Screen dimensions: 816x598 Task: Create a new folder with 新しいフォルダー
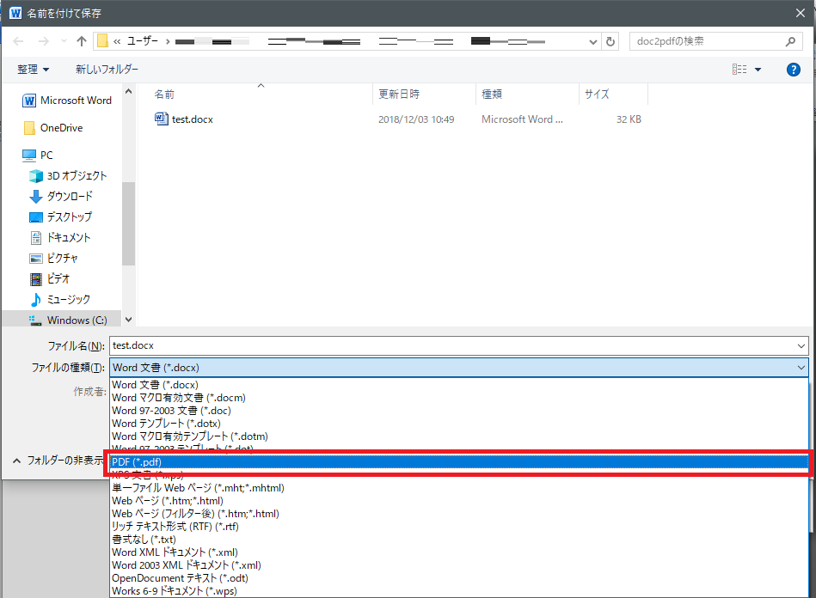pos(107,69)
